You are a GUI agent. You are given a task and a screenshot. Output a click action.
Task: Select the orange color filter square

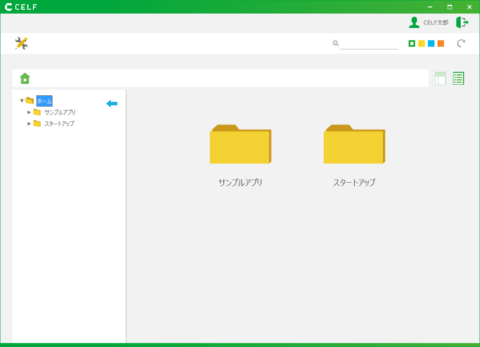pos(441,43)
